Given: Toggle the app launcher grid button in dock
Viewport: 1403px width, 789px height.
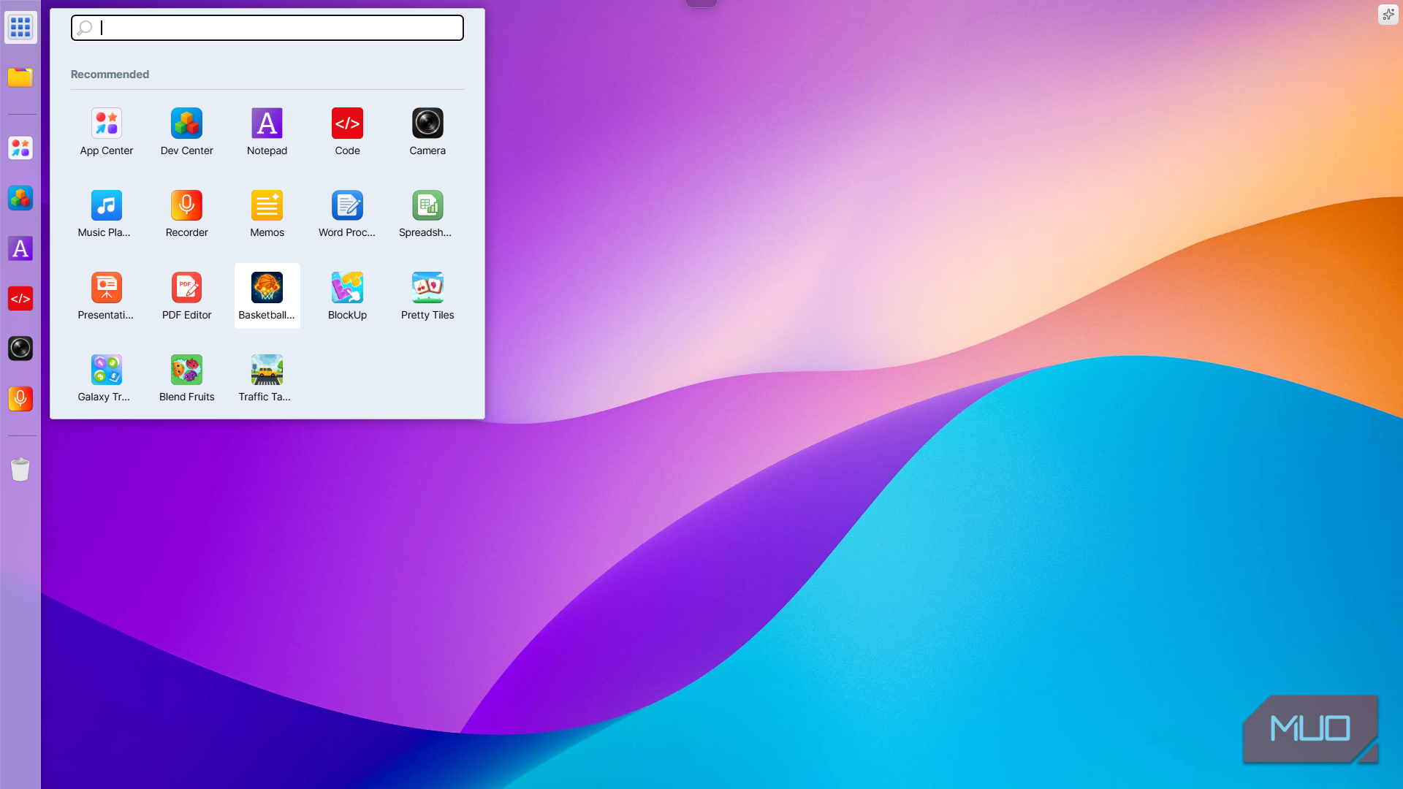Looking at the screenshot, I should (20, 27).
